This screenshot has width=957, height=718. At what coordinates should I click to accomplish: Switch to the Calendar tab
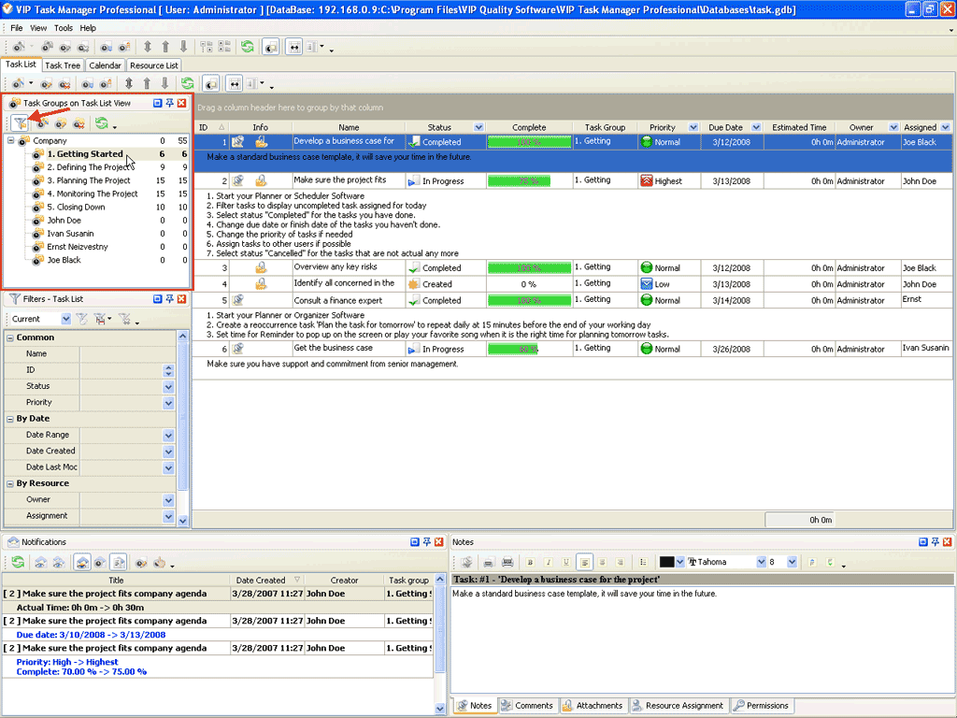click(105, 65)
